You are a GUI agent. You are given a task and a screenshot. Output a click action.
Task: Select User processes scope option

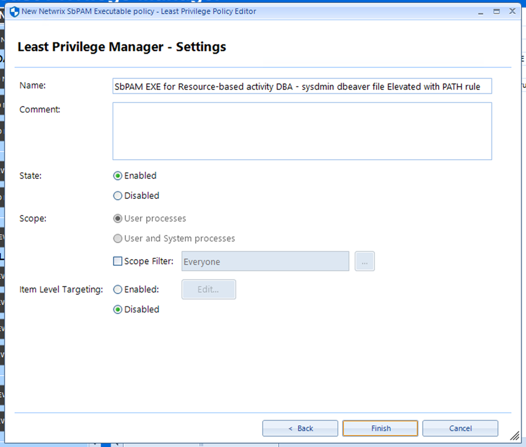point(118,219)
